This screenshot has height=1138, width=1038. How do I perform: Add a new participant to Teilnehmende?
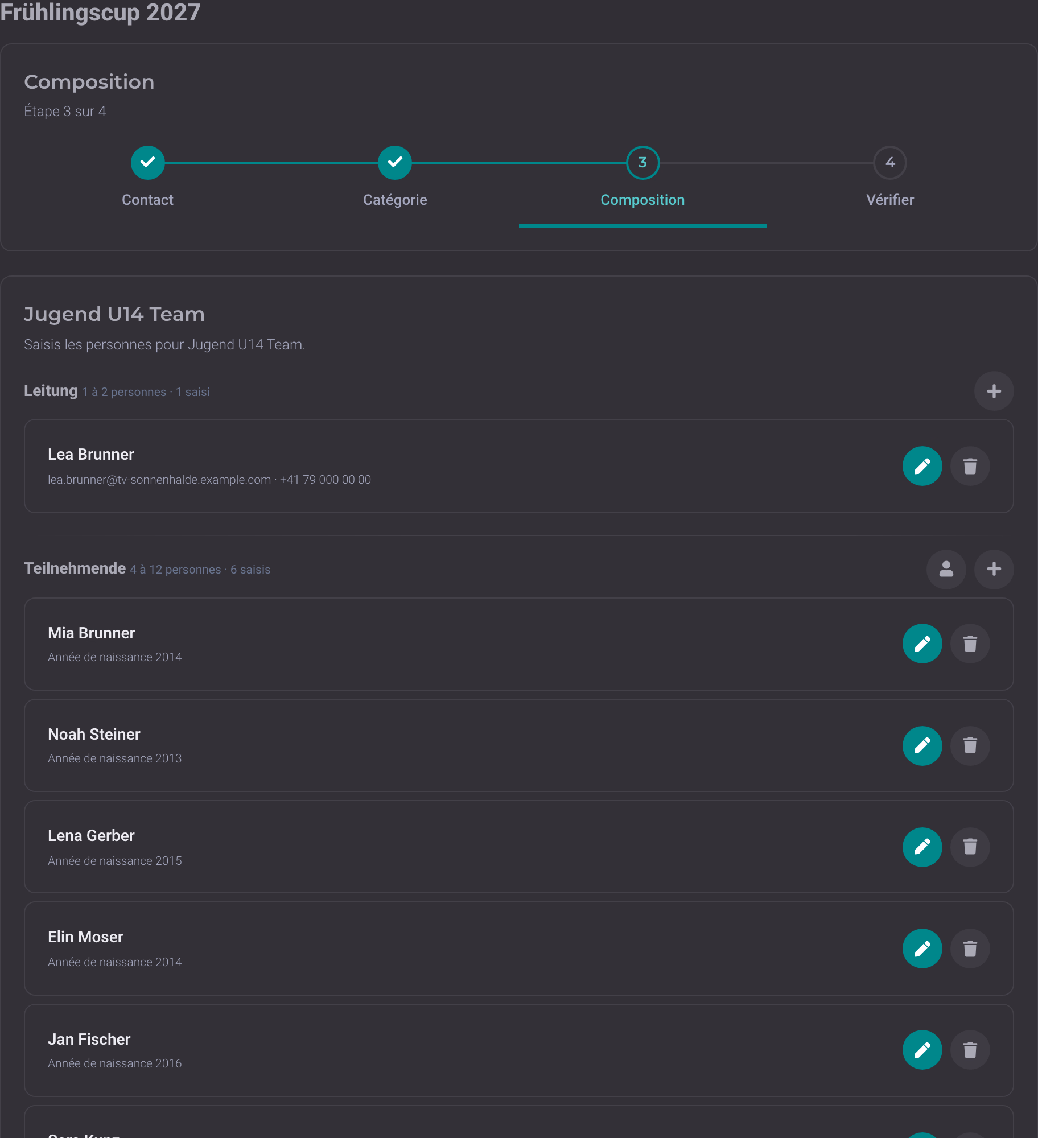[994, 569]
